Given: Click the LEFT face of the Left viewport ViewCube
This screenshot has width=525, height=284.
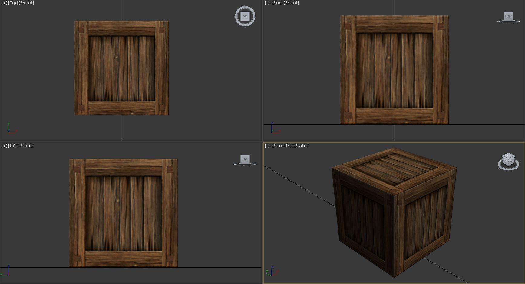Looking at the screenshot, I should point(245,159).
